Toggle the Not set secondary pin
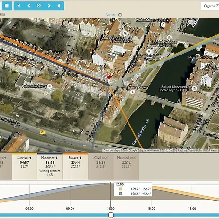This screenshot has height=219, width=219. (120, 15)
